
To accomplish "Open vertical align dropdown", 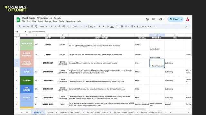I will click(138, 26).
